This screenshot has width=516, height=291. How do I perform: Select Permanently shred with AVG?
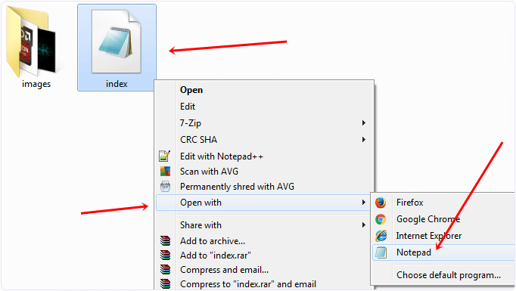pos(237,187)
